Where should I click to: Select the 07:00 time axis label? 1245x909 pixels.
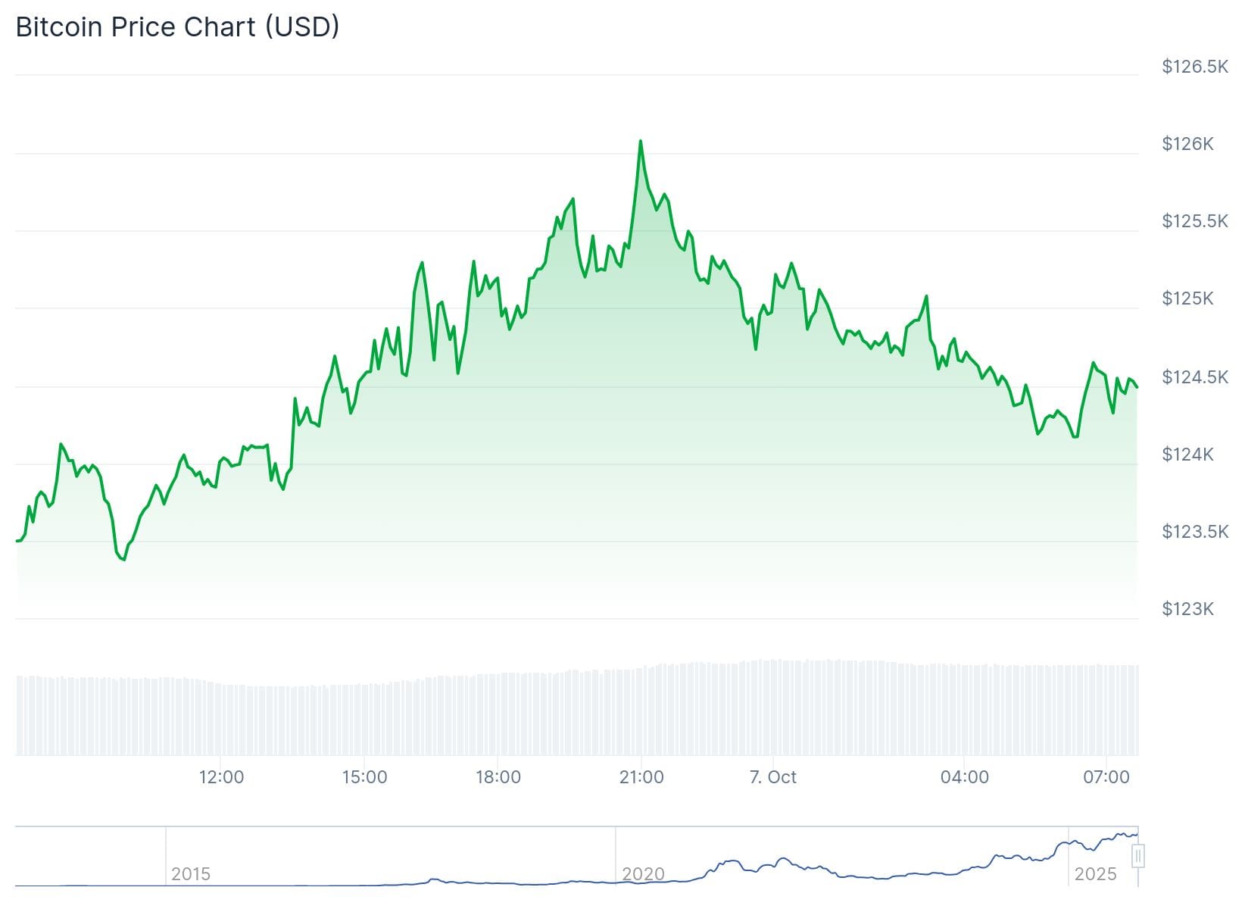[x=1106, y=777]
